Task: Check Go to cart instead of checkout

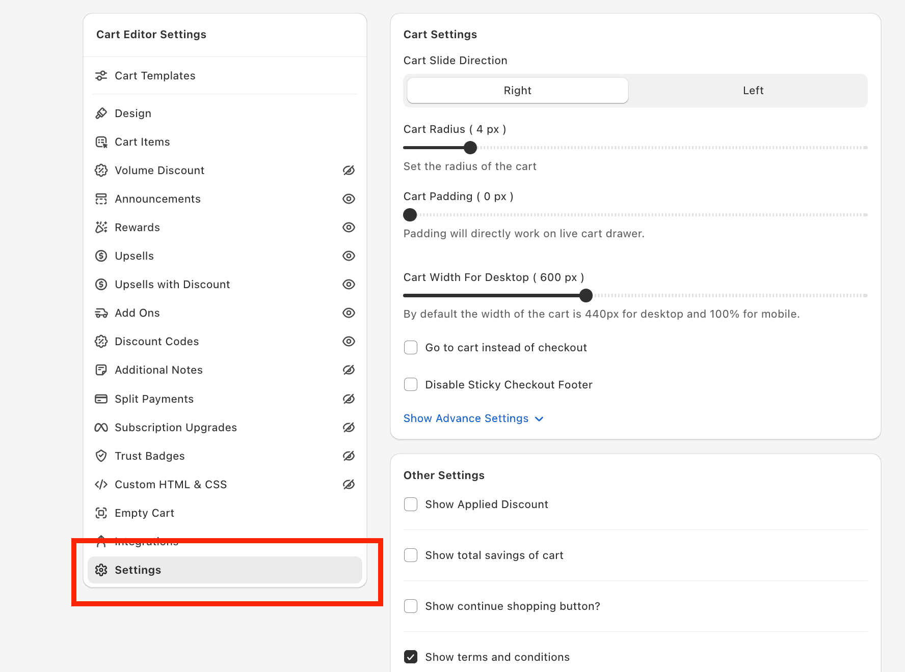Action: 411,348
